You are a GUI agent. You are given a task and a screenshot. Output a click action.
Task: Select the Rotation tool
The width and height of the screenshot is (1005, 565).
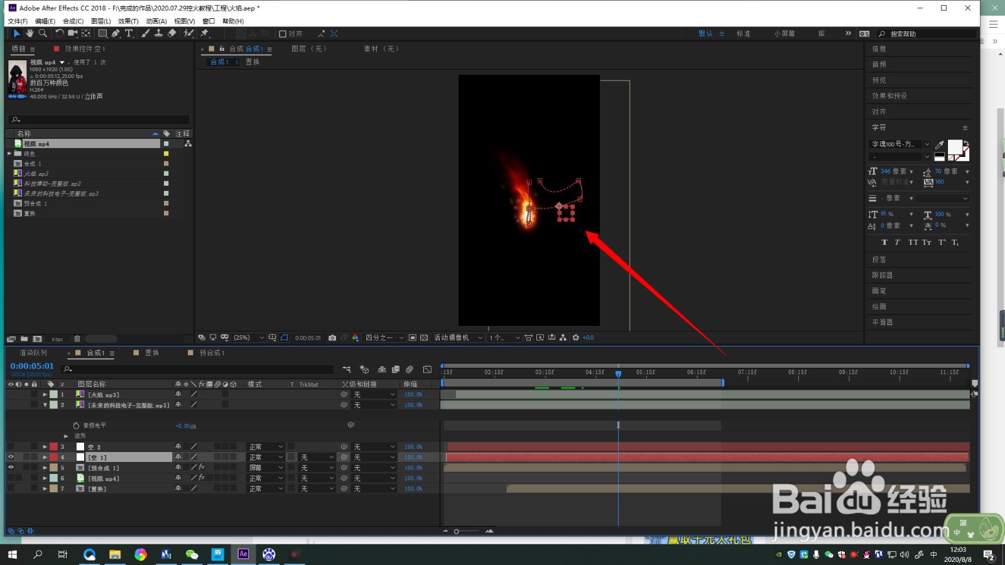[60, 33]
